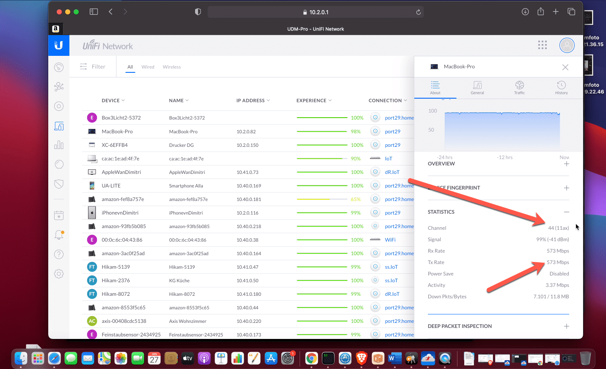The image size is (606, 369).
Task: Open Microsoft Word from the Dock
Action: 394,358
